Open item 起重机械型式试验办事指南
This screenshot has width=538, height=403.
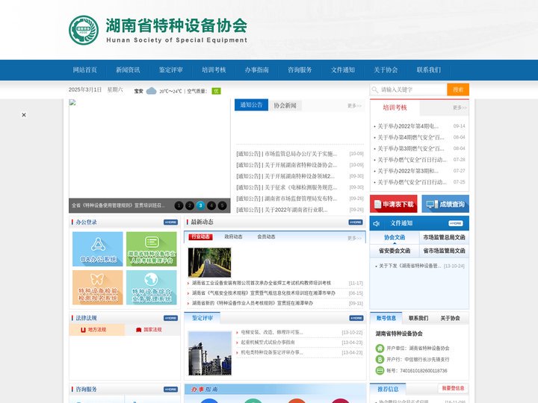coord(268,343)
